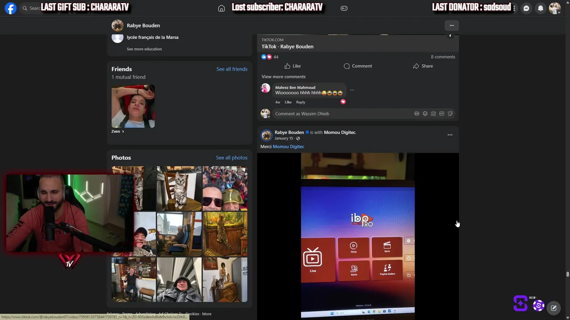Open Mahrez Ben Mahmoud's profile name
The image size is (570, 320).
(x=295, y=88)
